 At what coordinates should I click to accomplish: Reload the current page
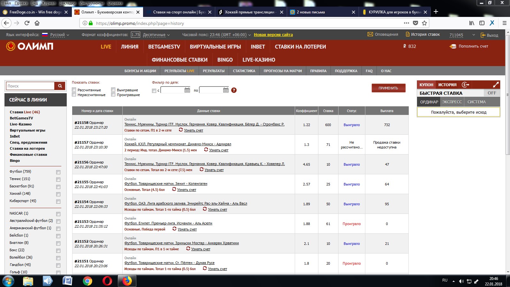27,23
